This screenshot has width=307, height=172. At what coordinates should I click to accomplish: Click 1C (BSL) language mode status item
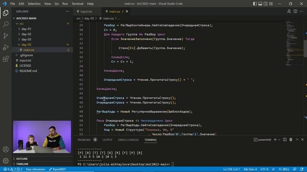coord(283,169)
